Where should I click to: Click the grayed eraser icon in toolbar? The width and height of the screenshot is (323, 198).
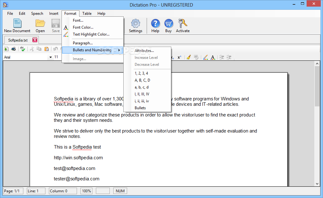click(196, 57)
